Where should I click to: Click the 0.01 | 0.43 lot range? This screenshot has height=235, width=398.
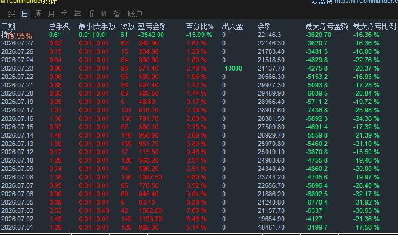point(94,211)
